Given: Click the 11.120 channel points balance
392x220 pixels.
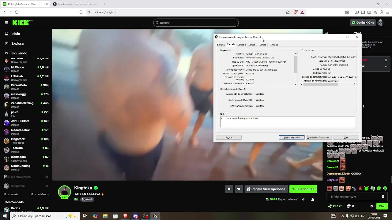Looking at the screenshot, I should click(x=335, y=206).
